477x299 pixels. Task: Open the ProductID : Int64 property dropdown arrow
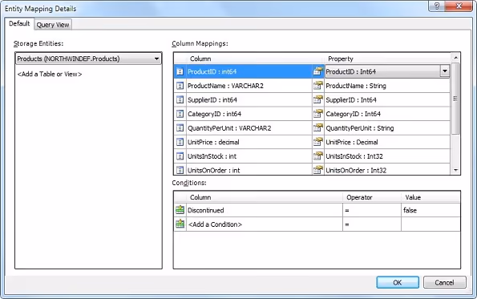[x=445, y=71]
